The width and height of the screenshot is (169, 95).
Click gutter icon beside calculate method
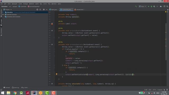point(52,84)
